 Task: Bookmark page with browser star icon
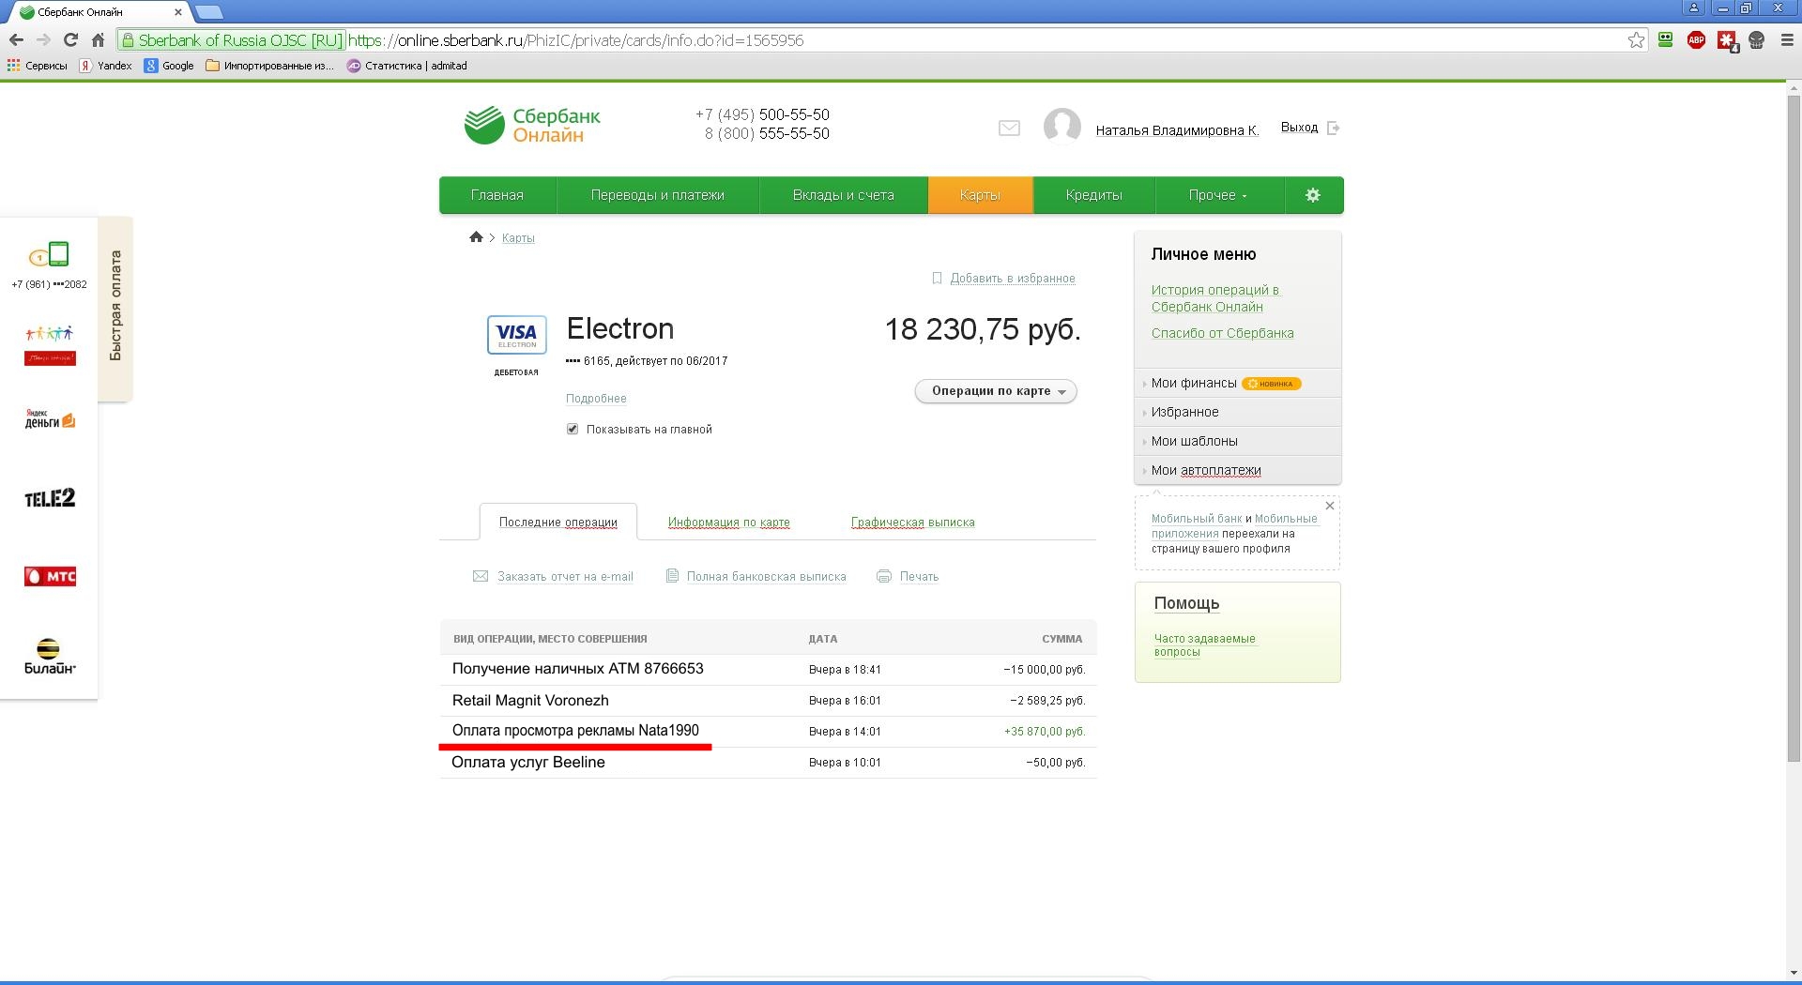pos(1636,40)
